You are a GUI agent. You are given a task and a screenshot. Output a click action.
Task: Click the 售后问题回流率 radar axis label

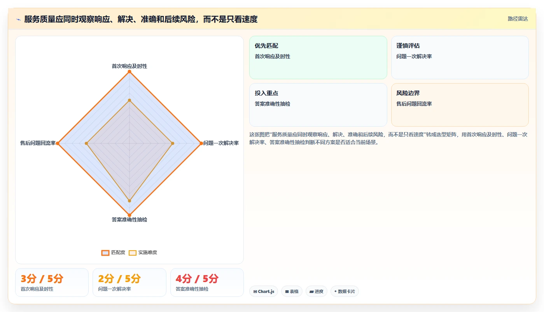38,143
